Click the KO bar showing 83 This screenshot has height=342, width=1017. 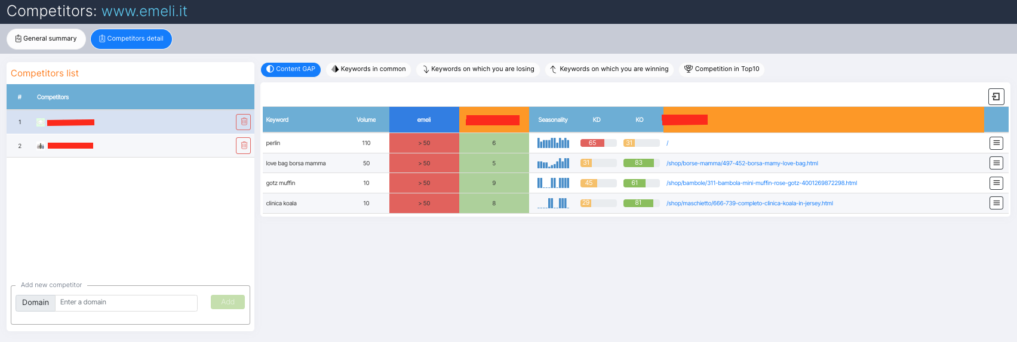pos(641,163)
